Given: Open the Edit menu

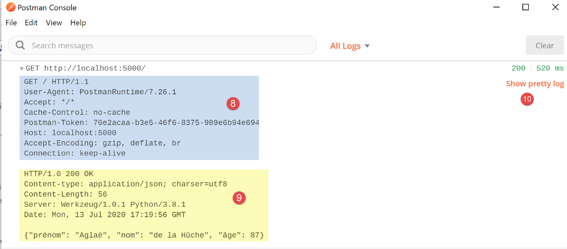Looking at the screenshot, I should (x=31, y=23).
